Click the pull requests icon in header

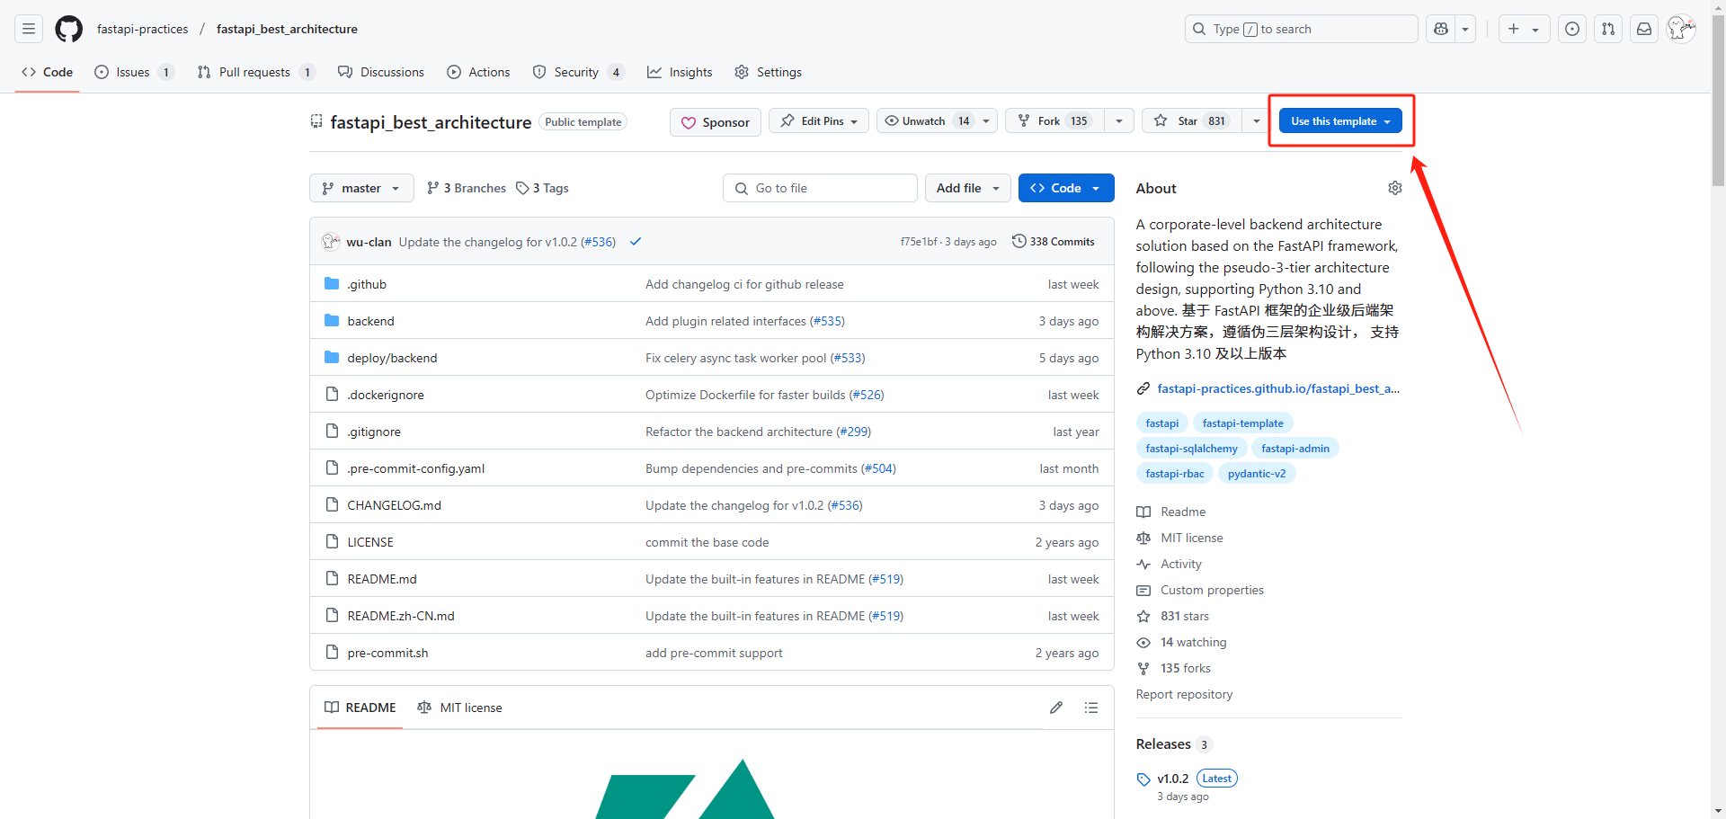tap(1607, 29)
